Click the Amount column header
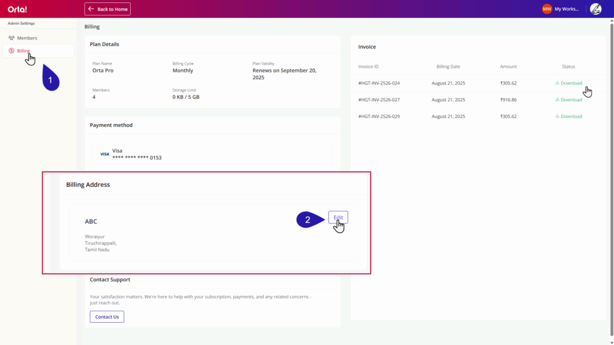Screen dimensions: 614x345 pyautogui.click(x=508, y=66)
